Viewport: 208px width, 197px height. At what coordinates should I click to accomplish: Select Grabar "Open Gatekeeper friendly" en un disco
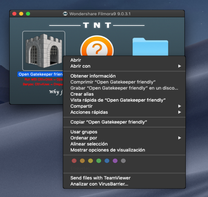coord(124,88)
